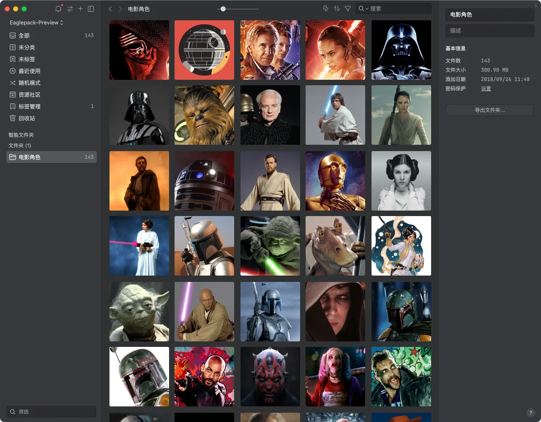
Task: Select 未分类 in the sidebar
Action: 52,47
